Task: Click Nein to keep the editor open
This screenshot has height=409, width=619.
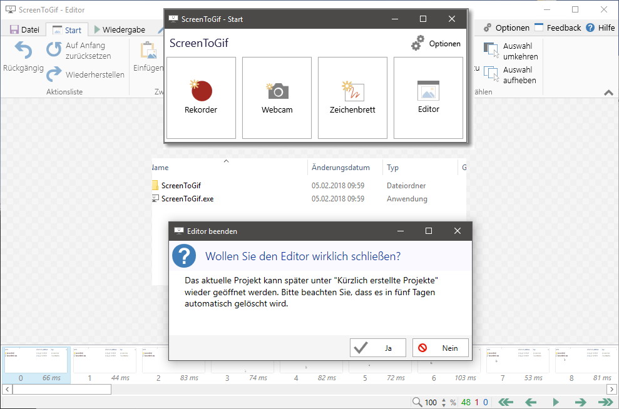Action: click(441, 348)
